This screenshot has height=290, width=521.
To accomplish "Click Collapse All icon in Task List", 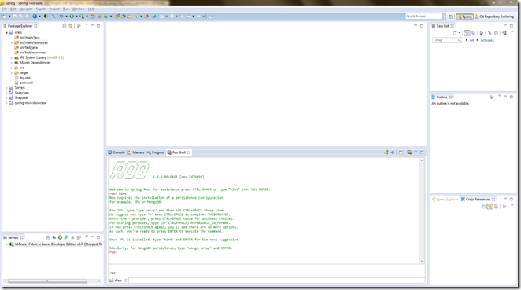I will pyautogui.click(x=496, y=33).
